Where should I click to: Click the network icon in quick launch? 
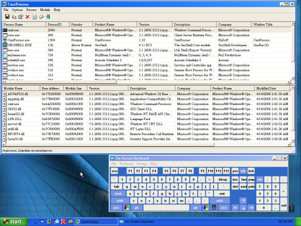coord(56,222)
